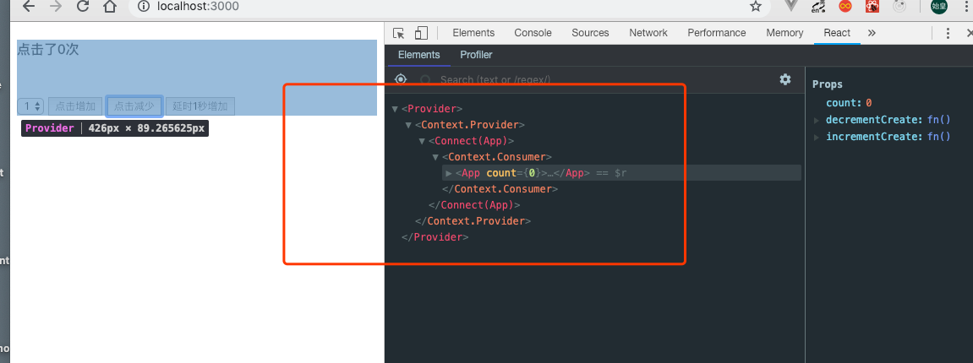The image size is (973, 363).
Task: Click the browser forward arrow
Action: (56, 7)
